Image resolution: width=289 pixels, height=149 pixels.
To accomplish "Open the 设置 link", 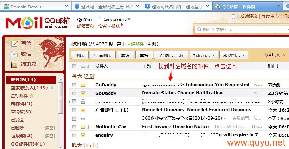I will (x=103, y=26).
